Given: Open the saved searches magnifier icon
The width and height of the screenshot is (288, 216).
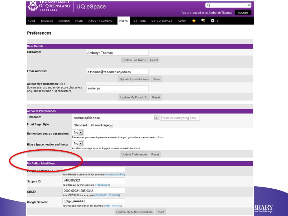Looking at the screenshot, I should coord(203,21).
